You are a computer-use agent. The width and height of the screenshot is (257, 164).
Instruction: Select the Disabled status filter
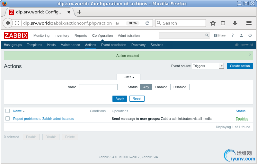pos(180,87)
